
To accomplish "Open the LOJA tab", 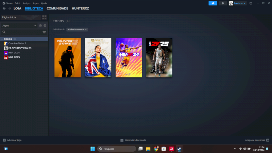I will (x=17, y=8).
